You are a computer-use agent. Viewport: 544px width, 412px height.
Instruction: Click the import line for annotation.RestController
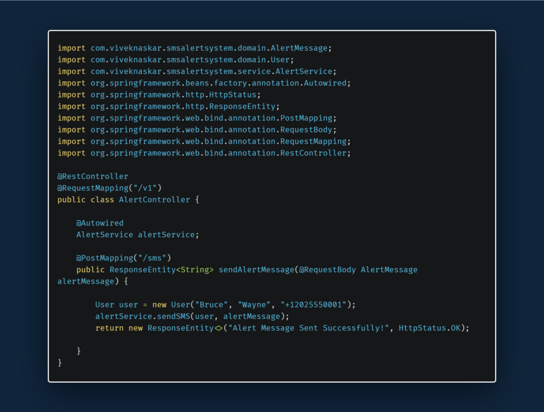(x=204, y=153)
